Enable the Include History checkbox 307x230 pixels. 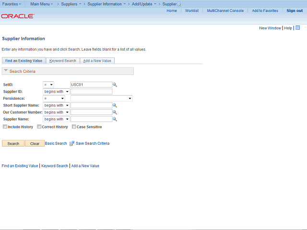click(x=5, y=126)
